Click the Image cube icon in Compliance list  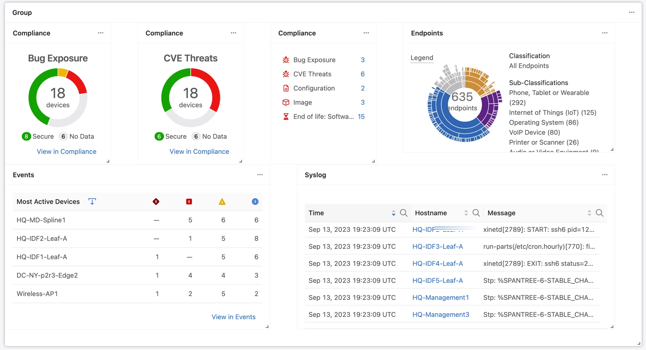285,102
